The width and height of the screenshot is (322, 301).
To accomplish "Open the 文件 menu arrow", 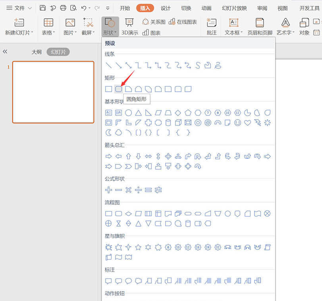I will (x=30, y=8).
